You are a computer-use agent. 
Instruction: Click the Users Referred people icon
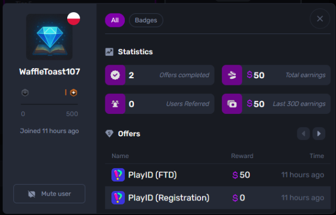(x=115, y=104)
